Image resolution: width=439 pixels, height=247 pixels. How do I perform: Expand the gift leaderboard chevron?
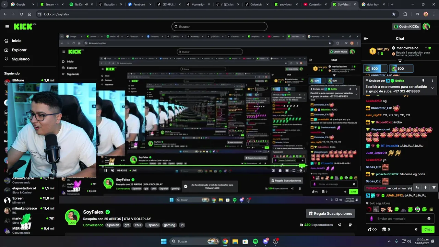point(400,60)
